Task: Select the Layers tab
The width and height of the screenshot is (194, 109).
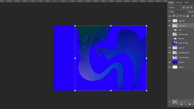Action: point(171,2)
